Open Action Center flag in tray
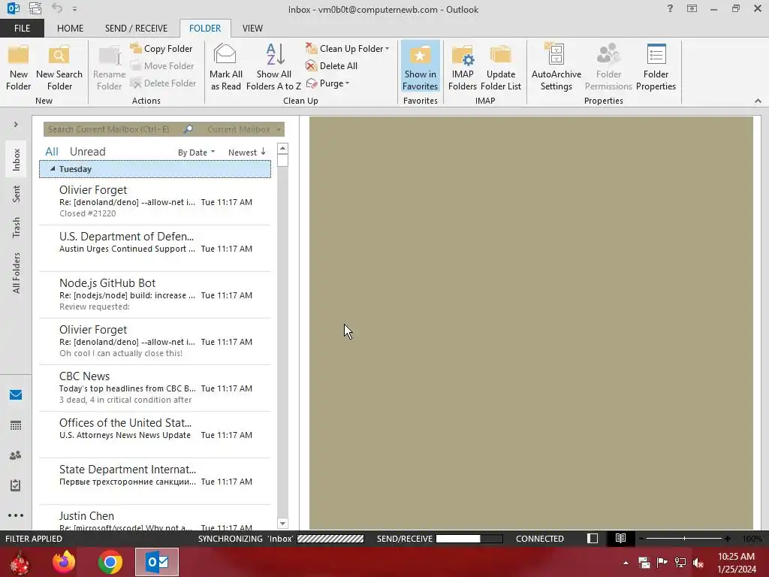769x577 pixels. click(x=662, y=563)
